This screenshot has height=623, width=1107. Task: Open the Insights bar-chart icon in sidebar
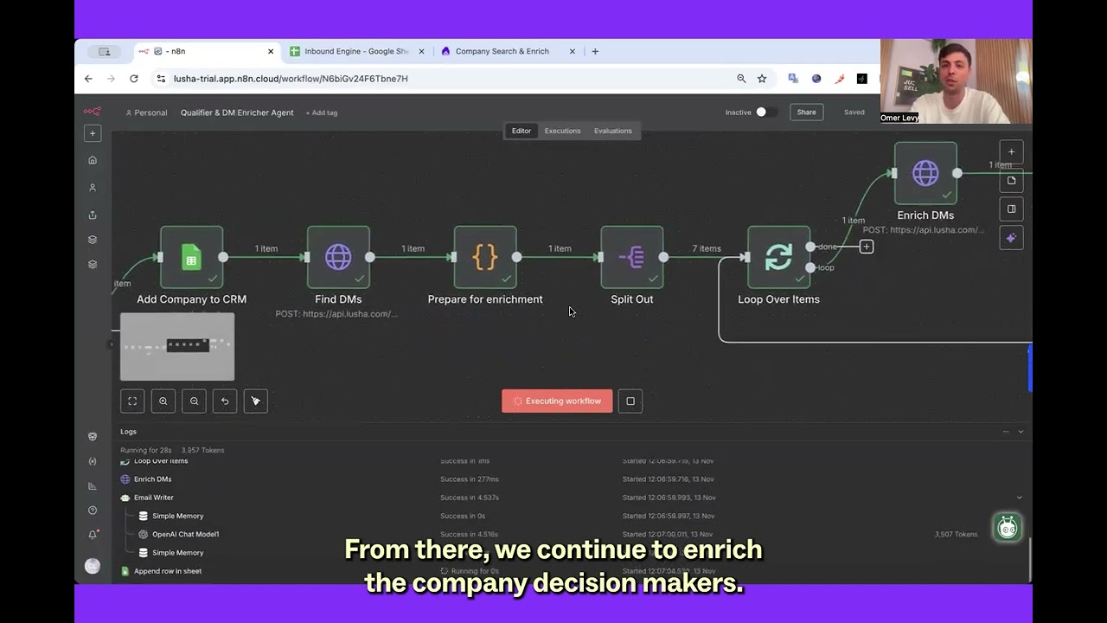93,486
